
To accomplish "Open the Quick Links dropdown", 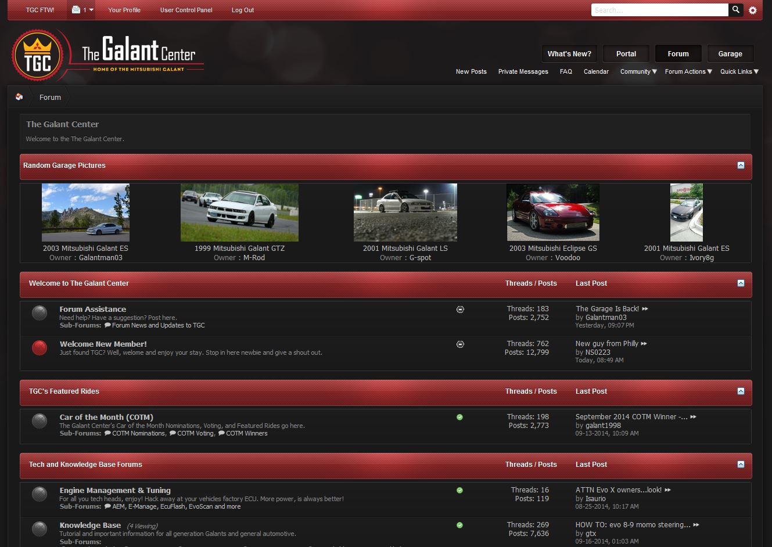I will click(x=739, y=71).
